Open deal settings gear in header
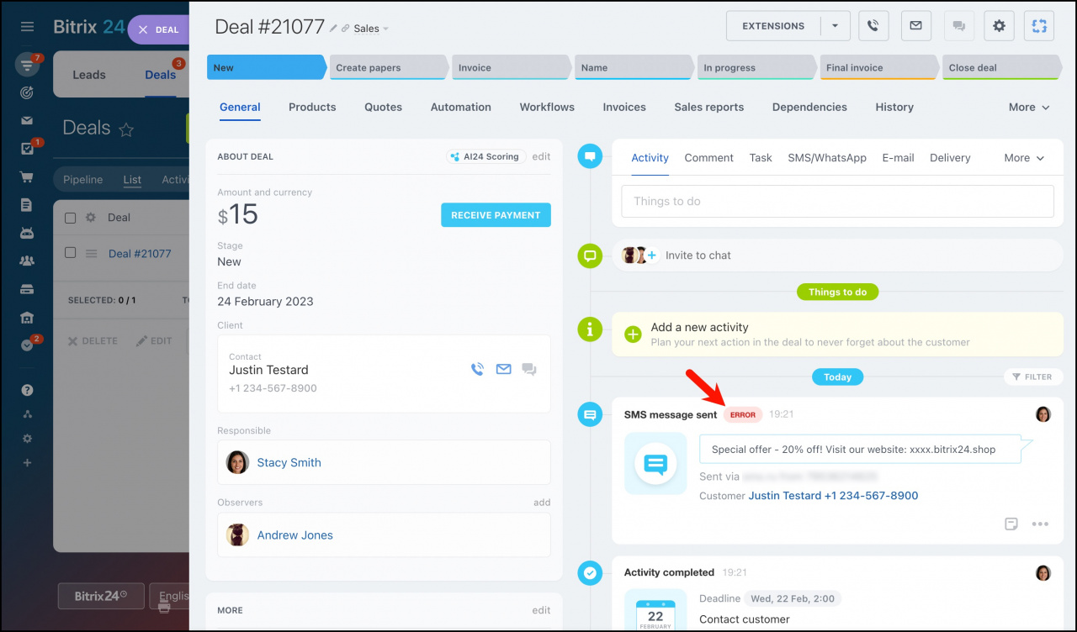The height and width of the screenshot is (632, 1077). pos(999,26)
